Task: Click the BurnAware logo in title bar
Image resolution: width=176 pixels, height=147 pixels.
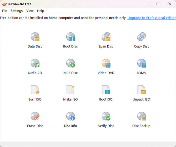Action: (x=4, y=4)
